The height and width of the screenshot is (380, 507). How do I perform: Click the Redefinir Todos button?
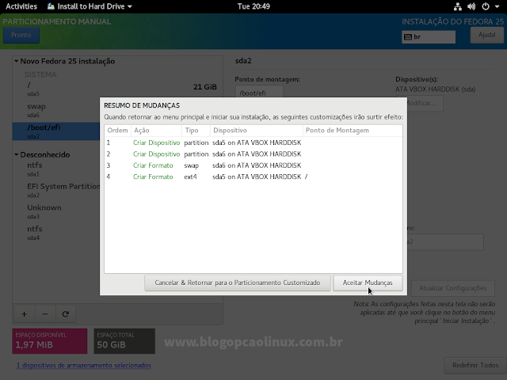pos(475,365)
